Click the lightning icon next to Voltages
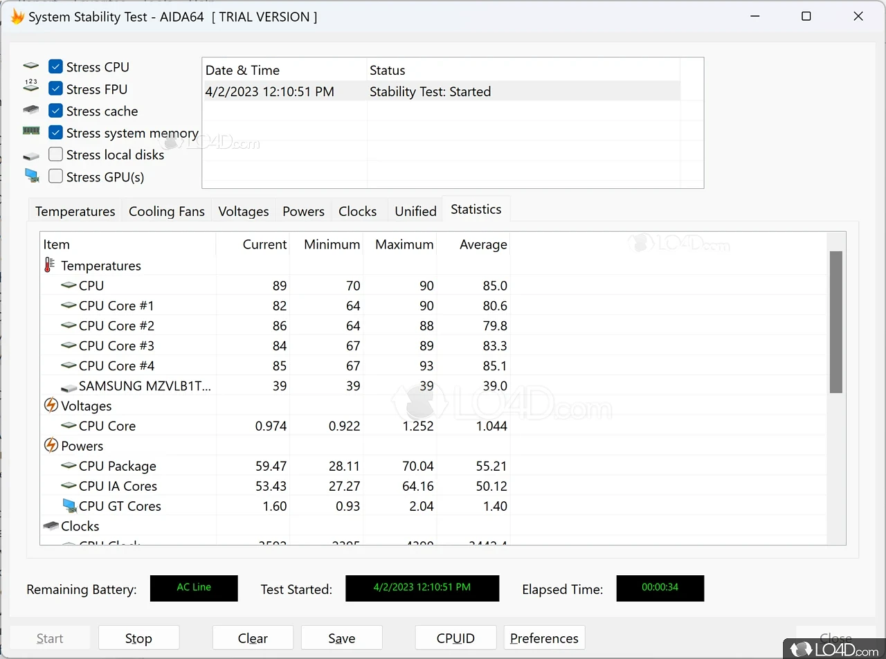Image resolution: width=886 pixels, height=659 pixels. 51,405
